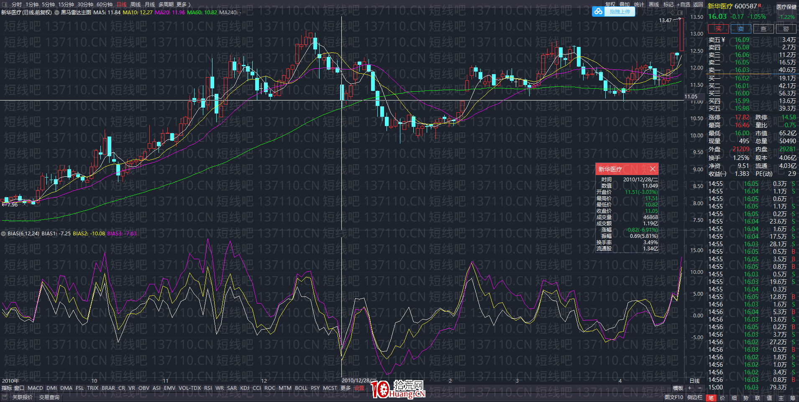Toggle the panel layout icon near price axis
This screenshot has width=799, height=402.
pyautogui.click(x=680, y=13)
